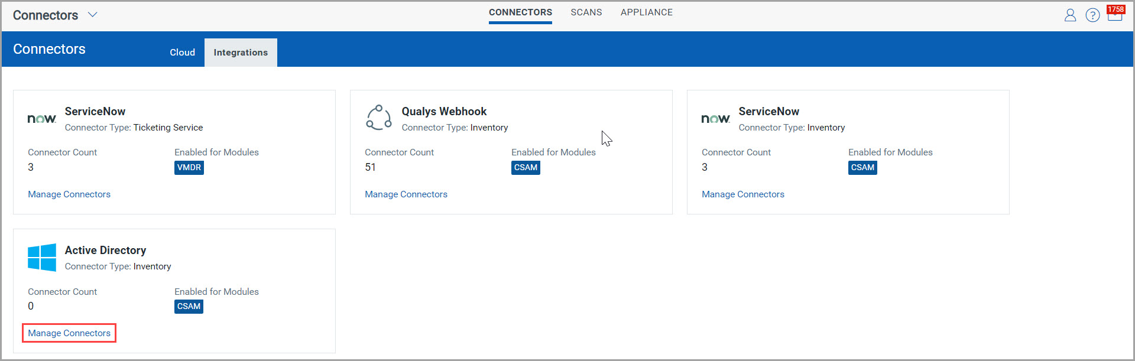Expand the Connectors module dropdown chevron
The width and height of the screenshot is (1135, 361).
point(93,15)
